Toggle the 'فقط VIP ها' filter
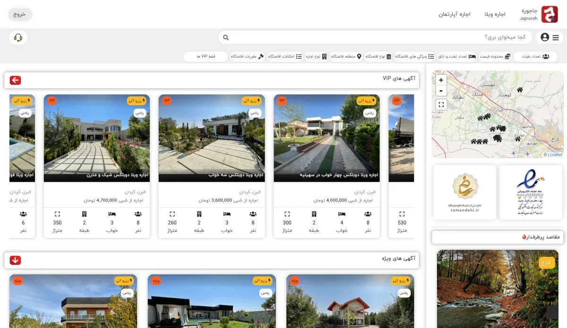This screenshot has height=328, width=567. click(206, 57)
